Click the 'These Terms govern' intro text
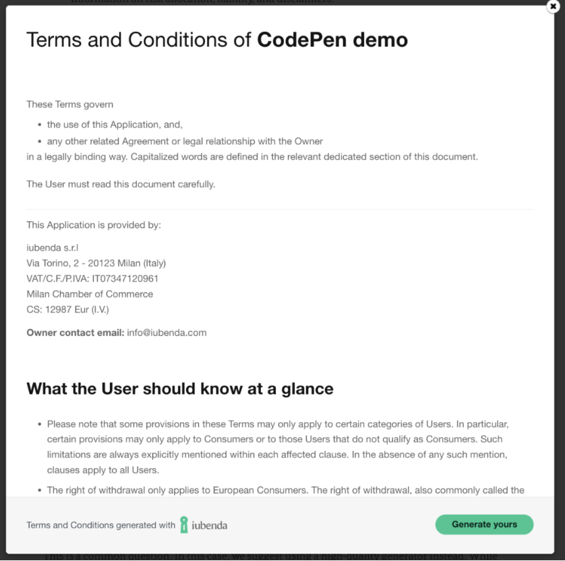 pyautogui.click(x=70, y=105)
